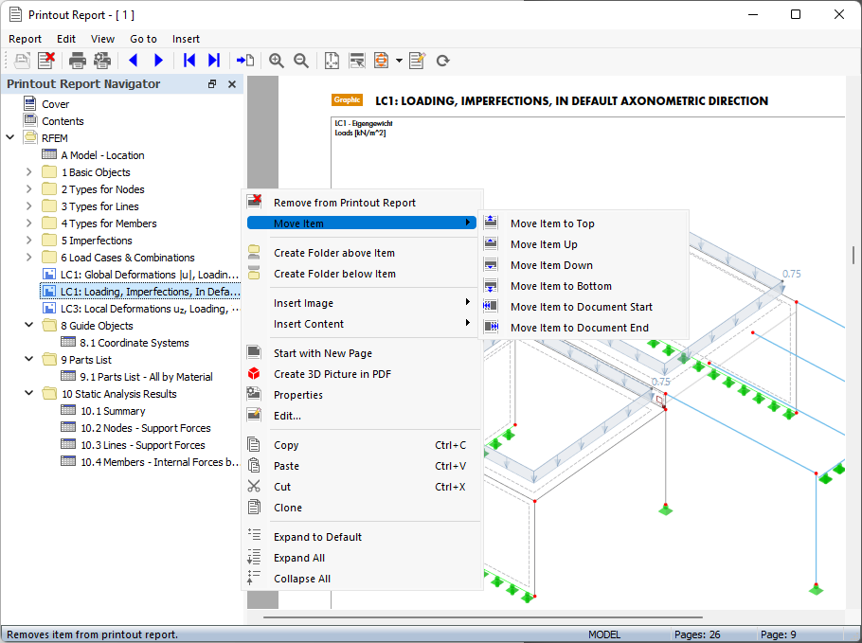Choose Create Folder below Item

(361, 275)
